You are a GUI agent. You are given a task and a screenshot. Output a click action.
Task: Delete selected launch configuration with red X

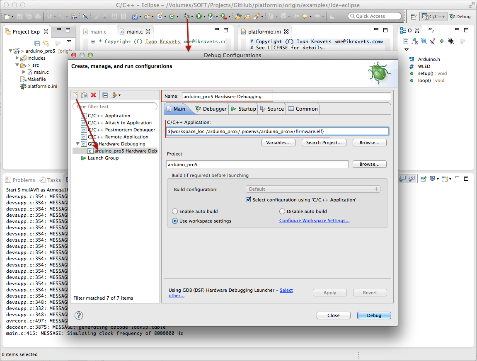click(x=93, y=95)
